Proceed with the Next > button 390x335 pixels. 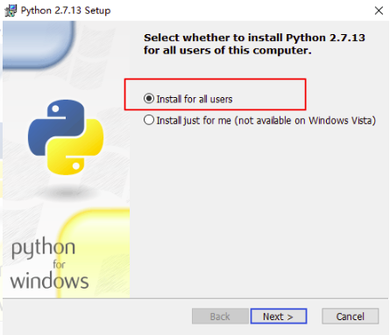coord(279,317)
